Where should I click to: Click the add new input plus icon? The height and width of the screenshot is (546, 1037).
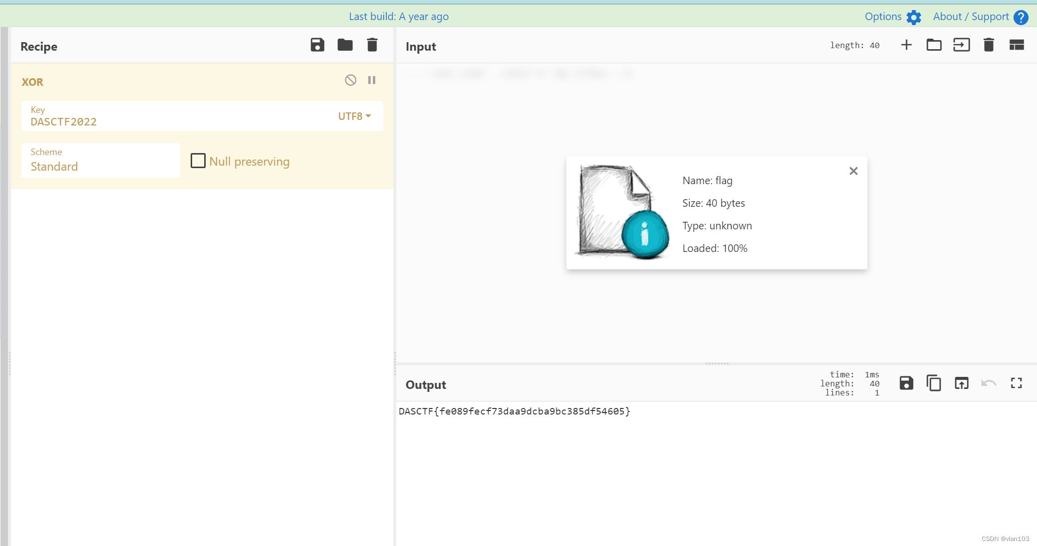tap(907, 45)
